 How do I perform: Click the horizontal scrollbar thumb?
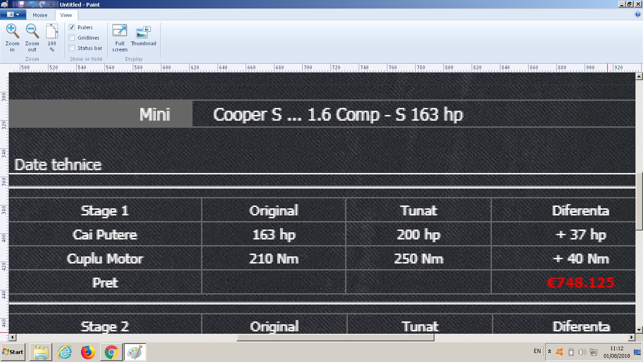335,337
